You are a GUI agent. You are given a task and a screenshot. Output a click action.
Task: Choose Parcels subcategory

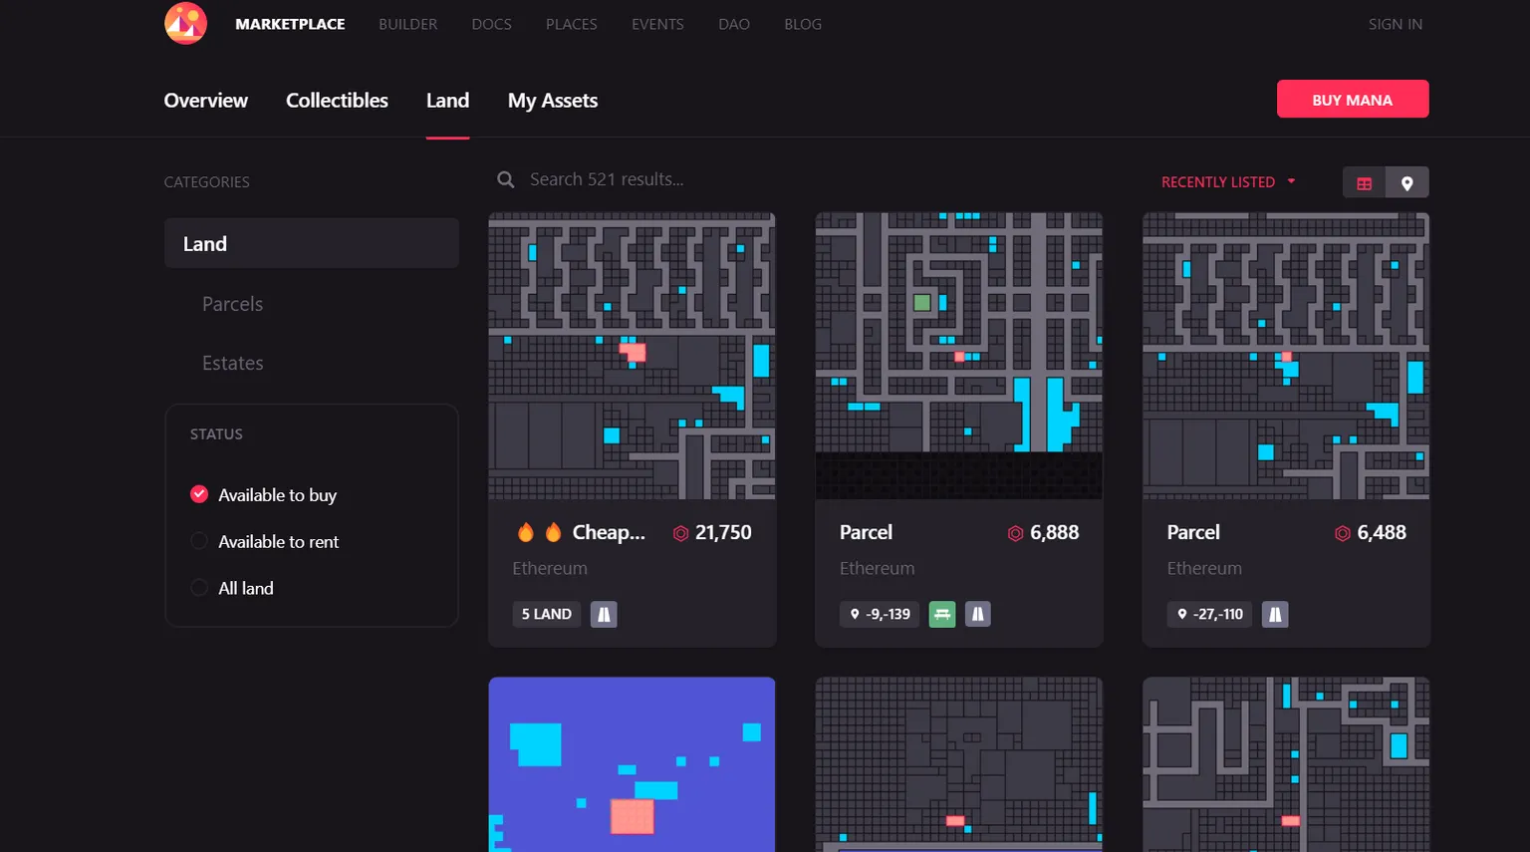pos(232,304)
